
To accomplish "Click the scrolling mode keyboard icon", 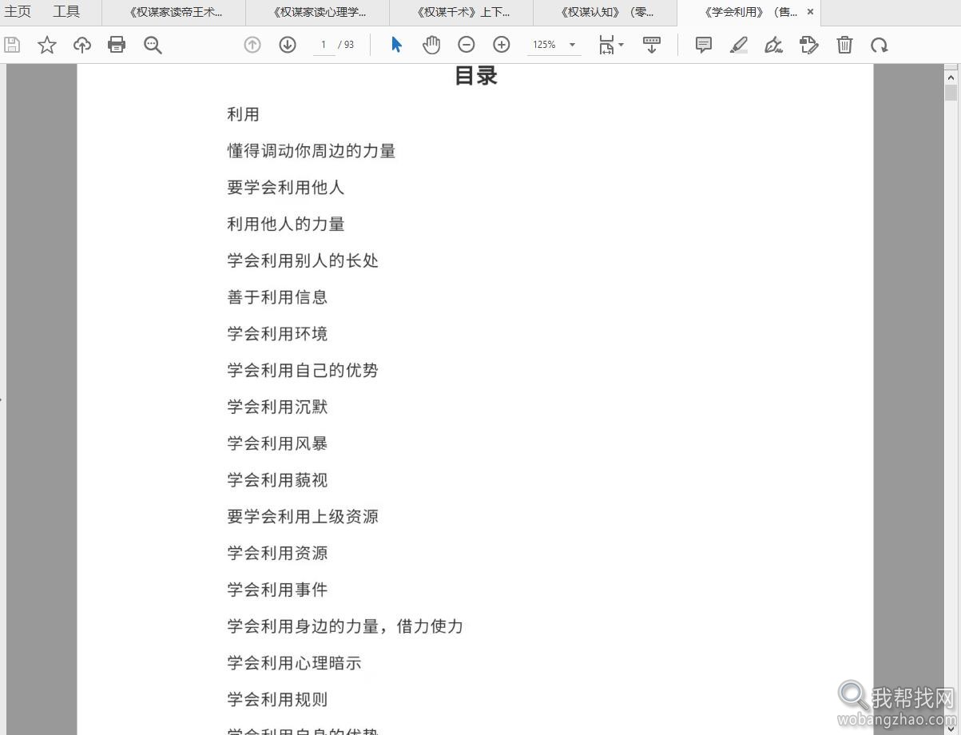I will pyautogui.click(x=652, y=45).
